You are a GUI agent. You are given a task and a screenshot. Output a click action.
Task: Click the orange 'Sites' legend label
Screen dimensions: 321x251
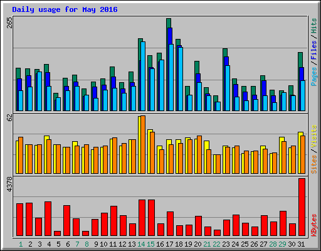[x=314, y=164]
